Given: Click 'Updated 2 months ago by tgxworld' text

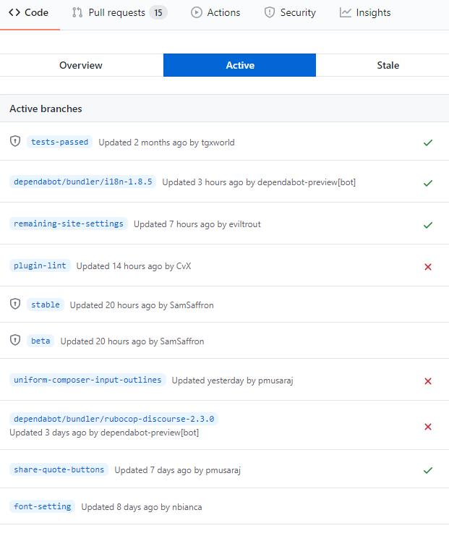Looking at the screenshot, I should coord(166,142).
